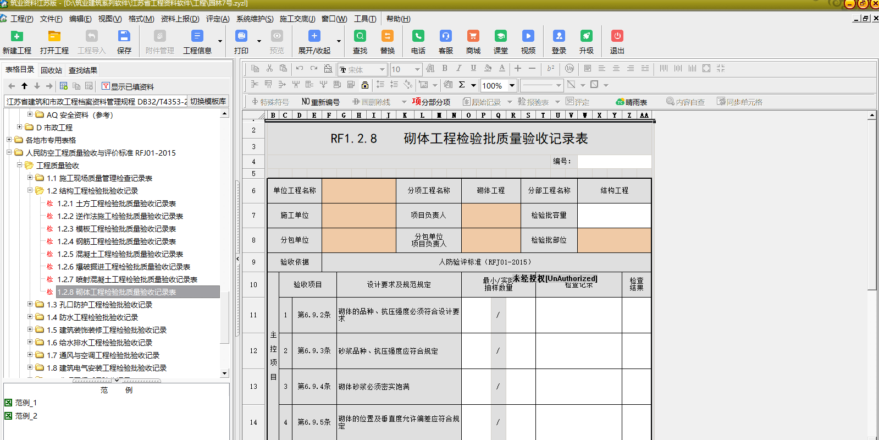Open the 系统维护(S) menu
Screen dimensions: 879x440
(255, 19)
